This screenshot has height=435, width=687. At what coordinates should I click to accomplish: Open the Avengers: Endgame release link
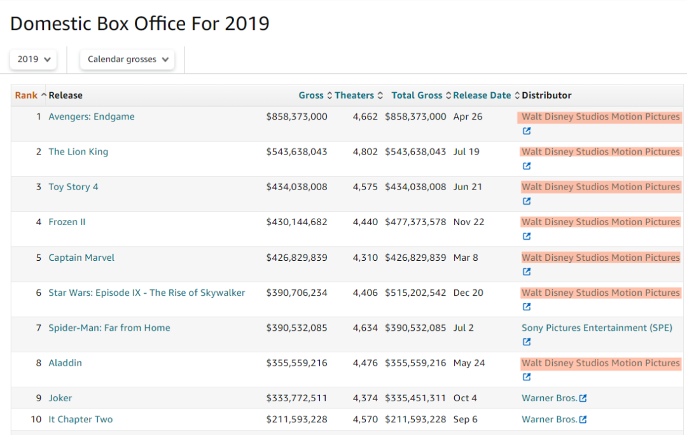coord(92,116)
